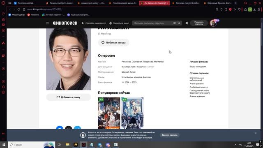Open browser tab search magnifier

[x=245, y=3]
